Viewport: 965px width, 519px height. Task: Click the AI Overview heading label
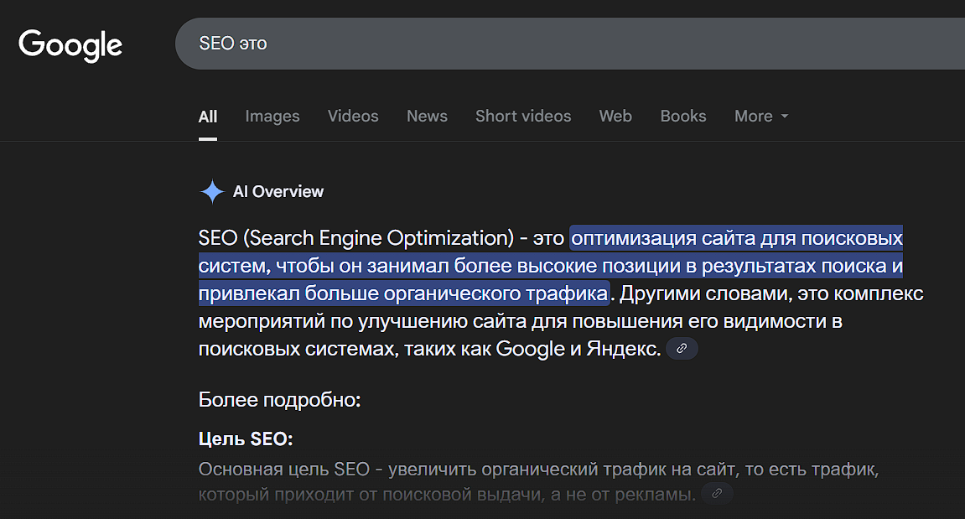pyautogui.click(x=278, y=191)
